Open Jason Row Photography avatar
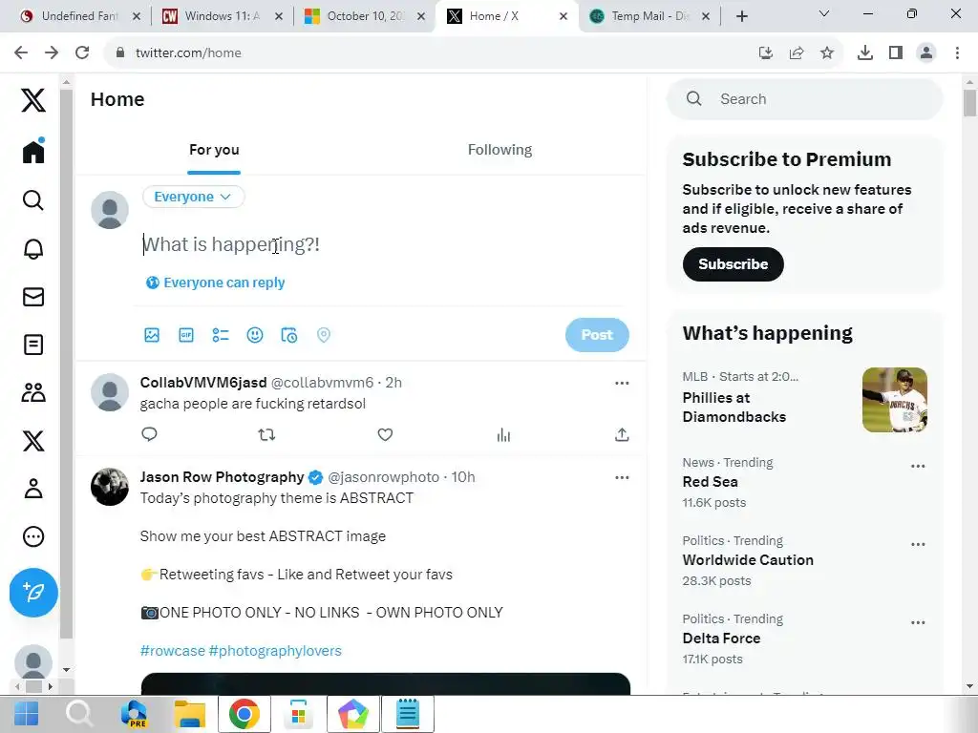Screen dimensions: 978x733 [x=110, y=487]
